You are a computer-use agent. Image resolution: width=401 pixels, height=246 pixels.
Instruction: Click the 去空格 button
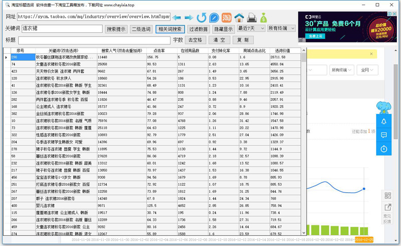(195, 40)
